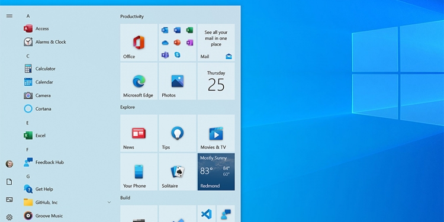Open Documents from the left rail

(9, 182)
